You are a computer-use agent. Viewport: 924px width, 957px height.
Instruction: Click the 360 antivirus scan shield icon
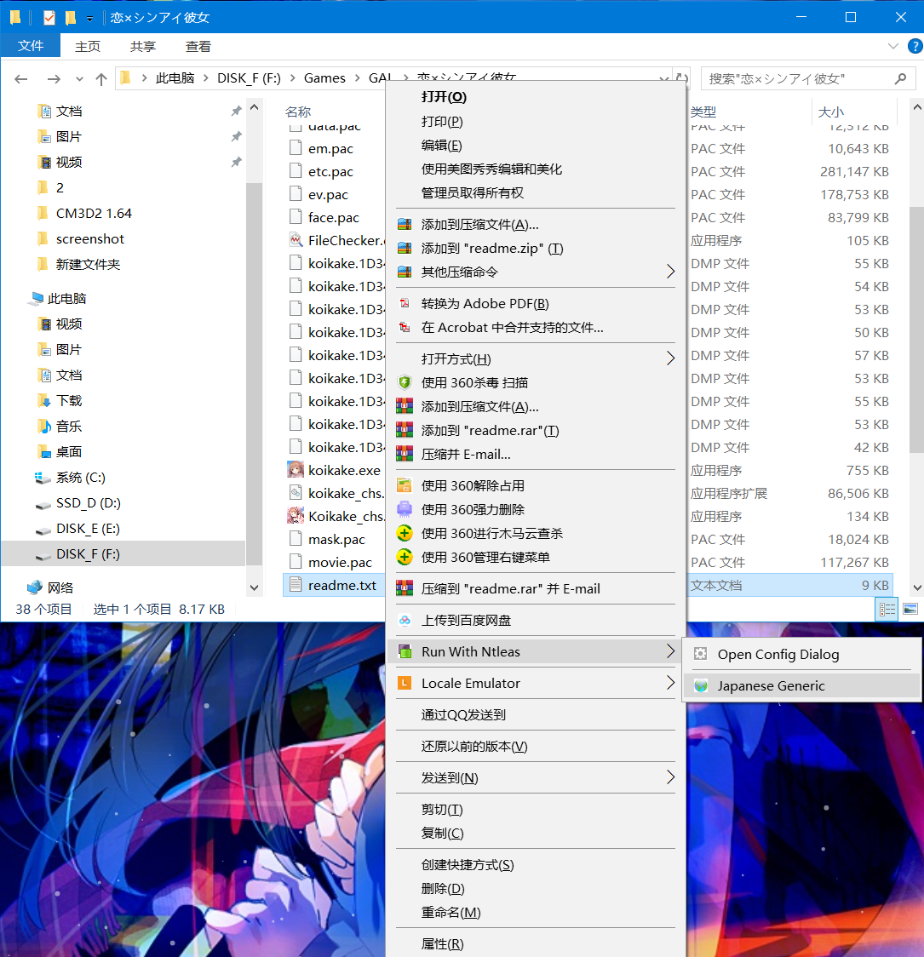coord(405,382)
